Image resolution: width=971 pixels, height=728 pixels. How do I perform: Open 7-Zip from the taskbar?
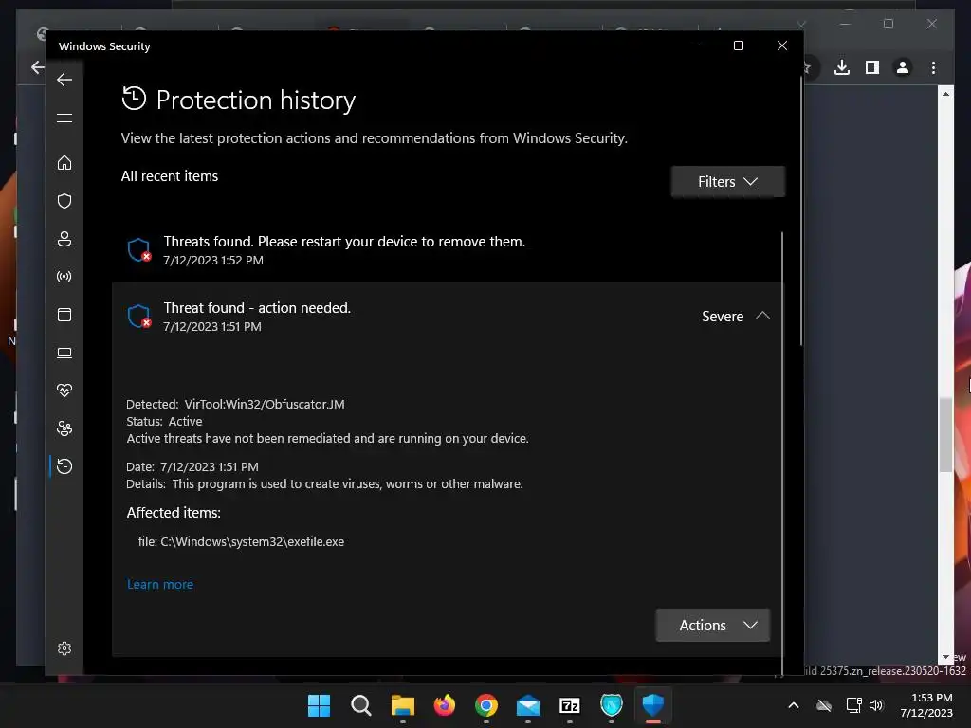[570, 705]
